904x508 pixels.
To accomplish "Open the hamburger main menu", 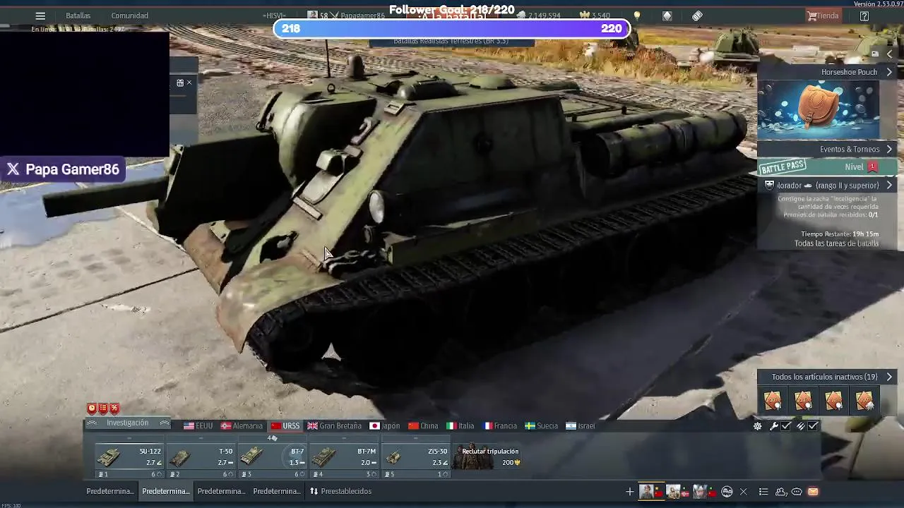I will (x=40, y=16).
